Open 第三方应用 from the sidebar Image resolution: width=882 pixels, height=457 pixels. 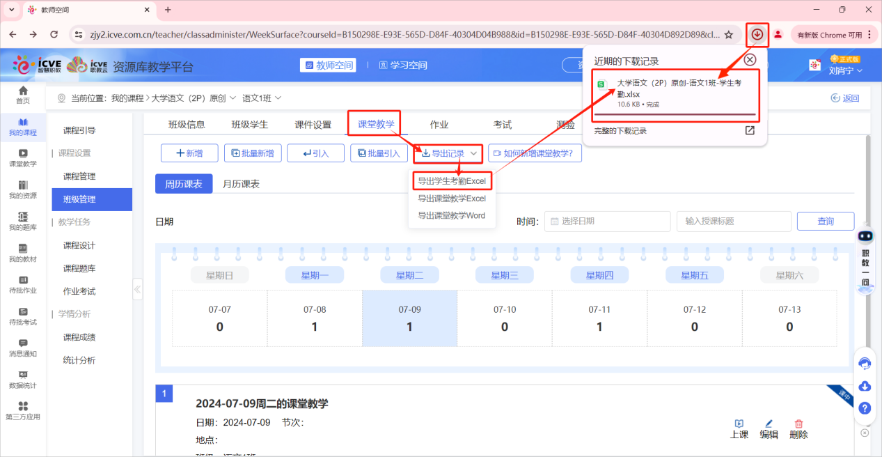[x=22, y=412]
